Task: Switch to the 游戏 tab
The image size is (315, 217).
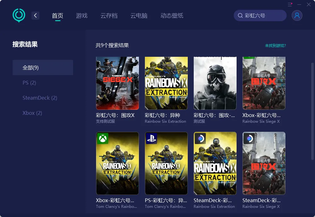Action: coord(82,15)
